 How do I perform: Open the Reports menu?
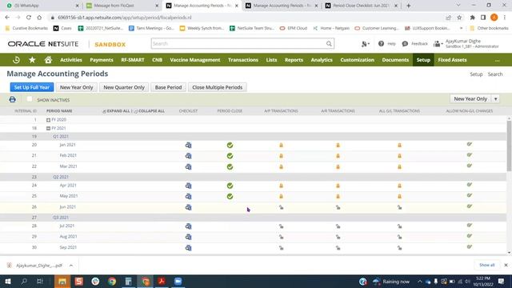tap(294, 60)
